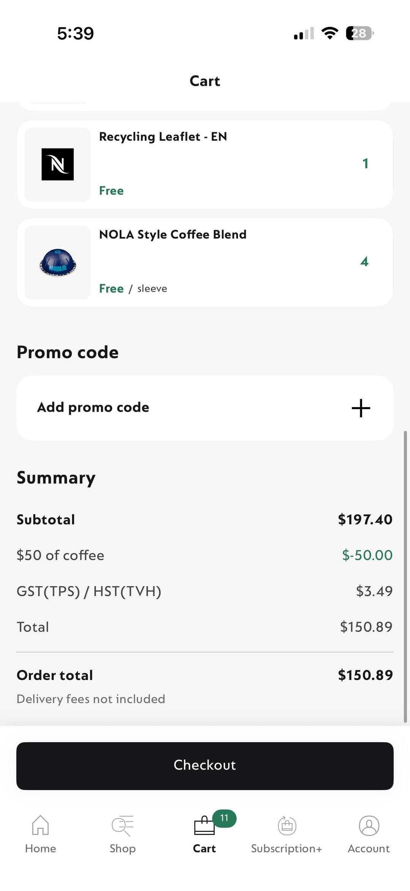
Task: Open Add promo code field
Action: (x=93, y=408)
